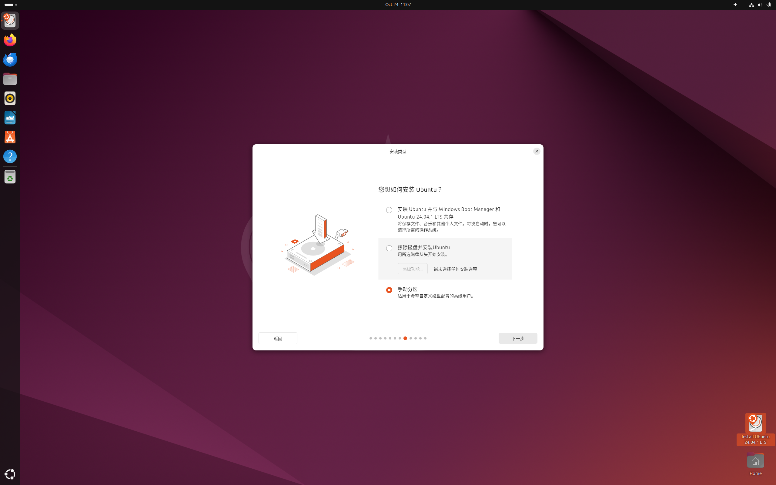The height and width of the screenshot is (485, 776).
Task: Open the Trash icon in dock
Action: 10,177
